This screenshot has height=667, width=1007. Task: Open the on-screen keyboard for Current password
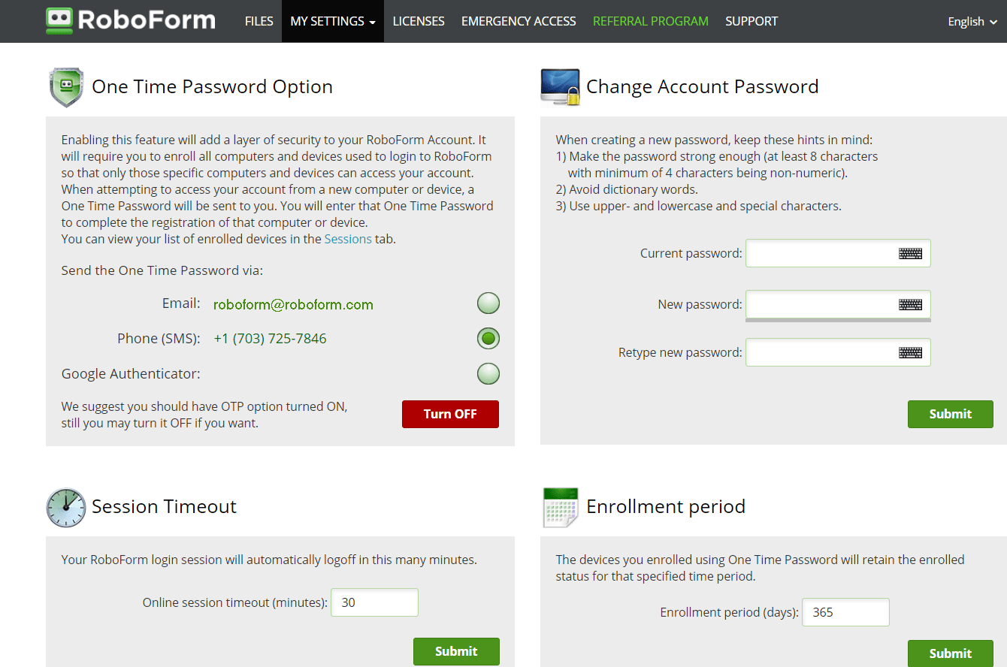point(910,253)
